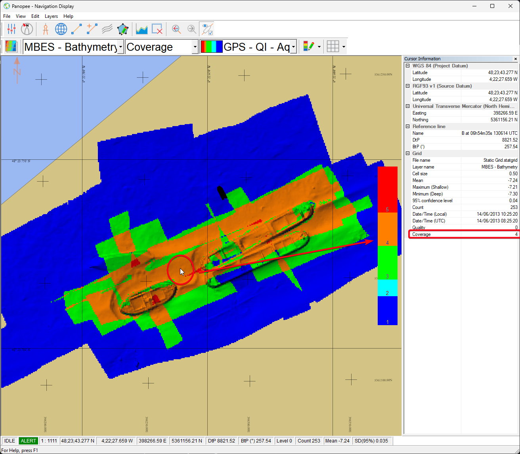Open the Coverage attribute dropdown
520x454 pixels.
195,47
